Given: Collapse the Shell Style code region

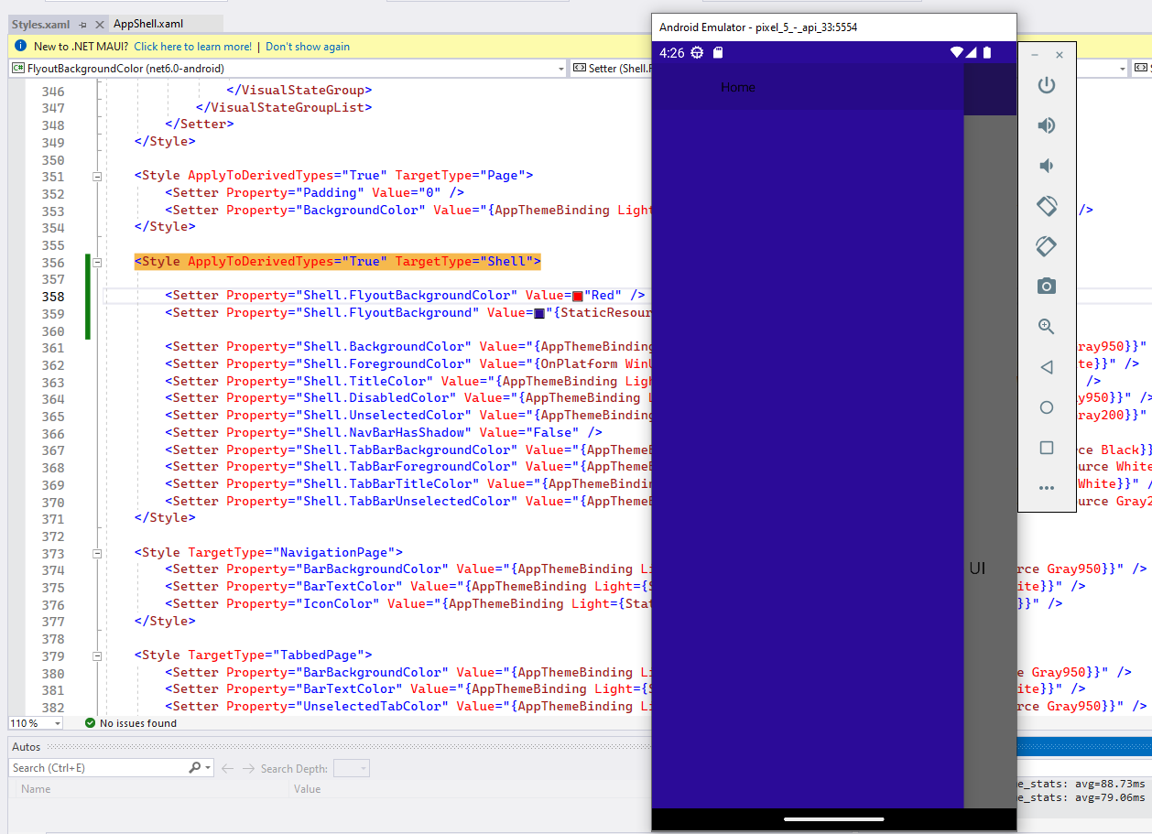Looking at the screenshot, I should pos(96,263).
